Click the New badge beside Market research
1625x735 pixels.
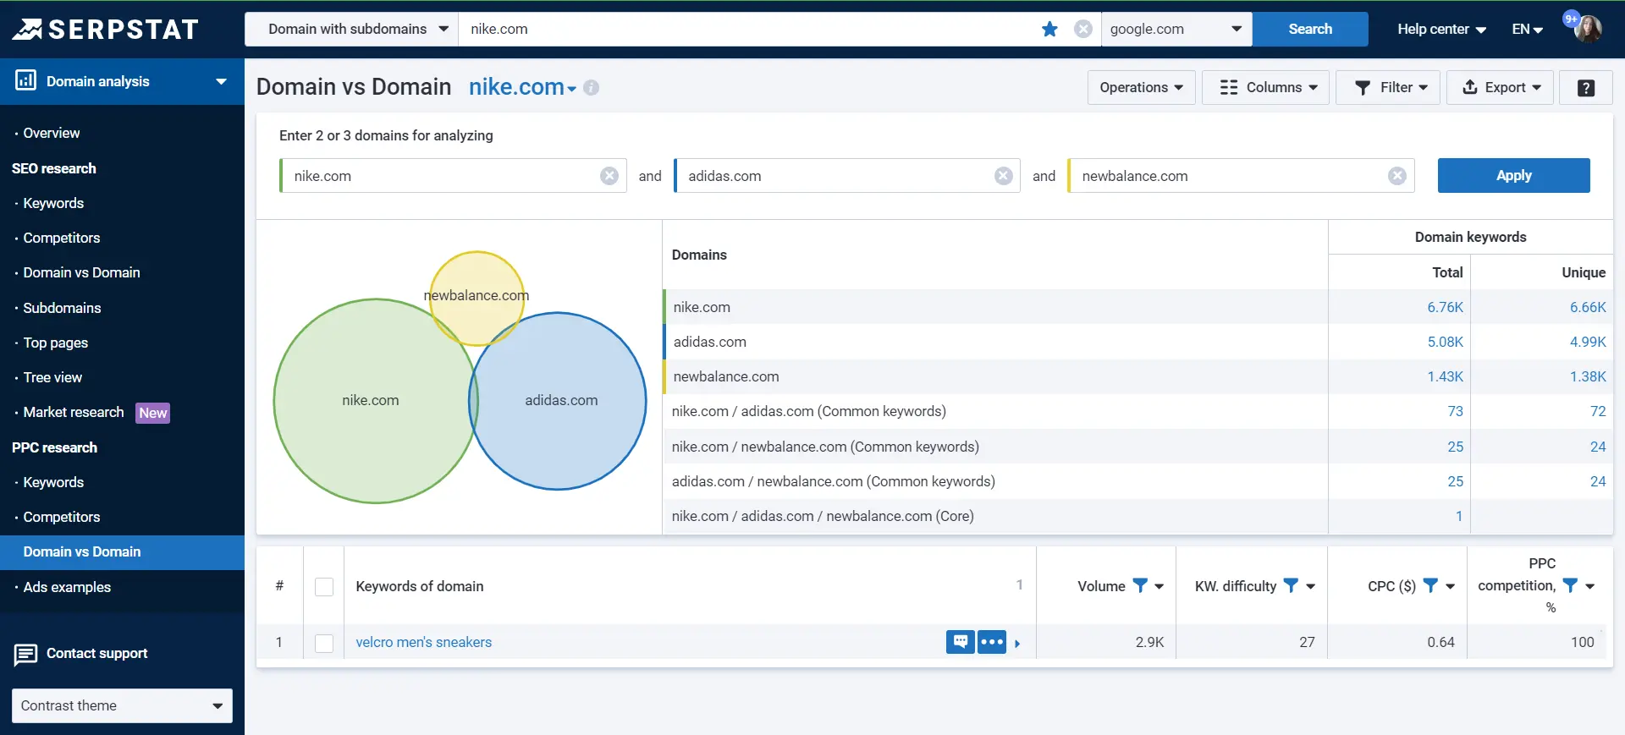(153, 413)
